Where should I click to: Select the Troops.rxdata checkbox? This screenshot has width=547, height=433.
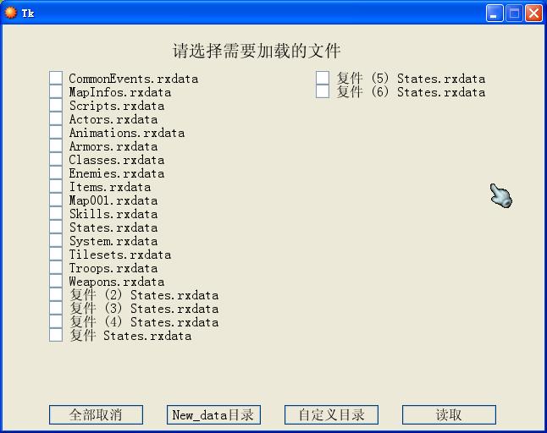(x=56, y=267)
